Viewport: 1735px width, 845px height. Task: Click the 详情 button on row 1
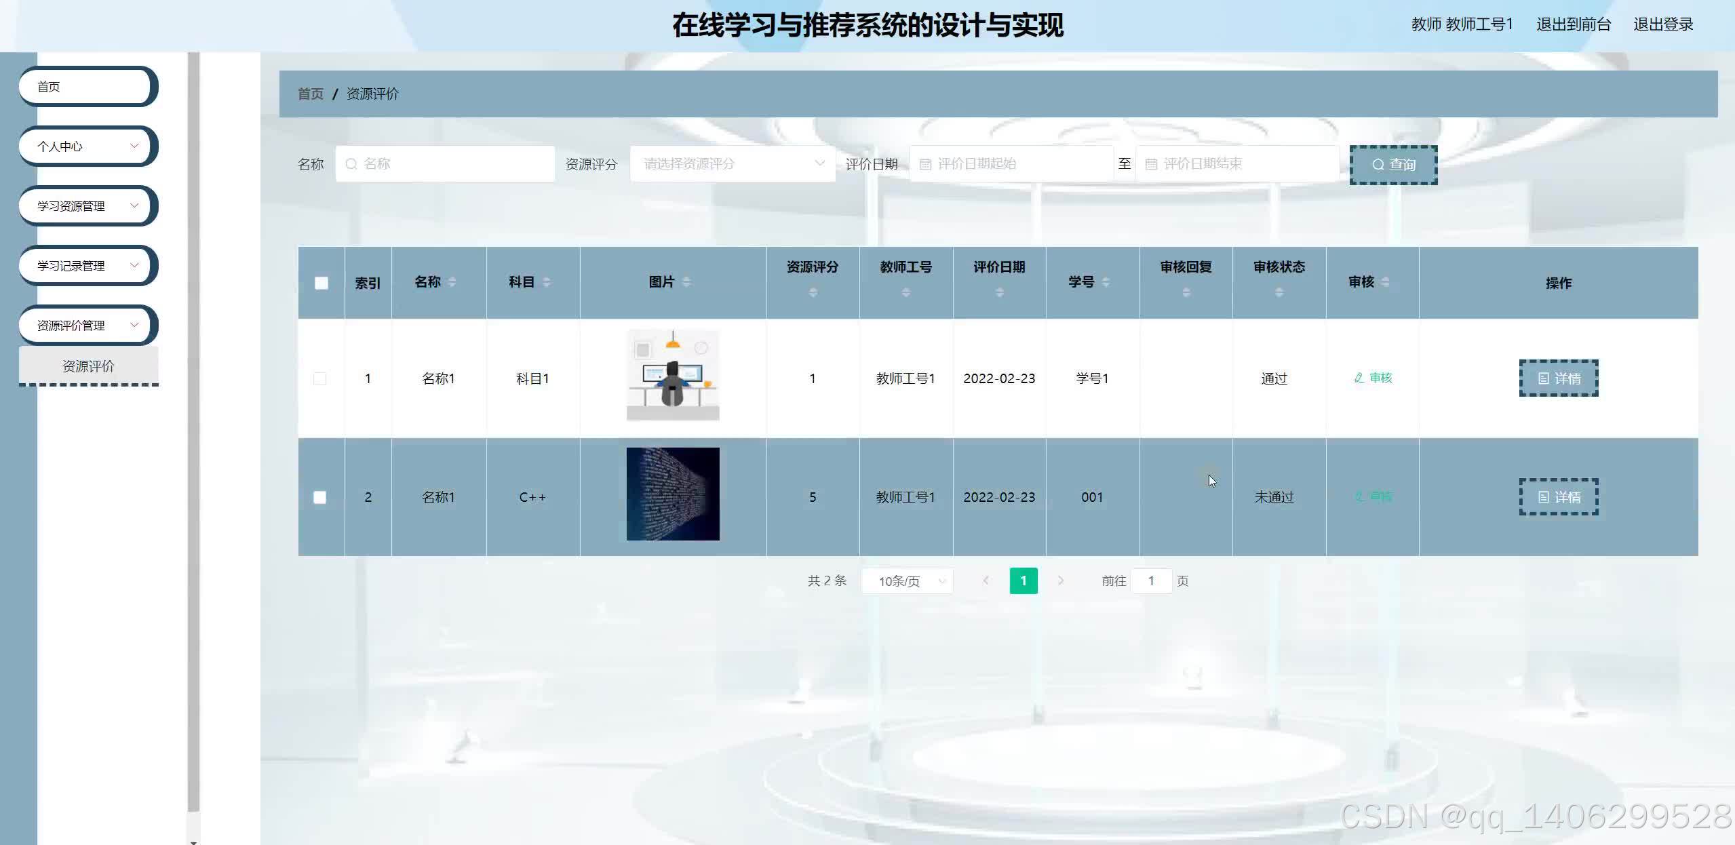point(1558,378)
